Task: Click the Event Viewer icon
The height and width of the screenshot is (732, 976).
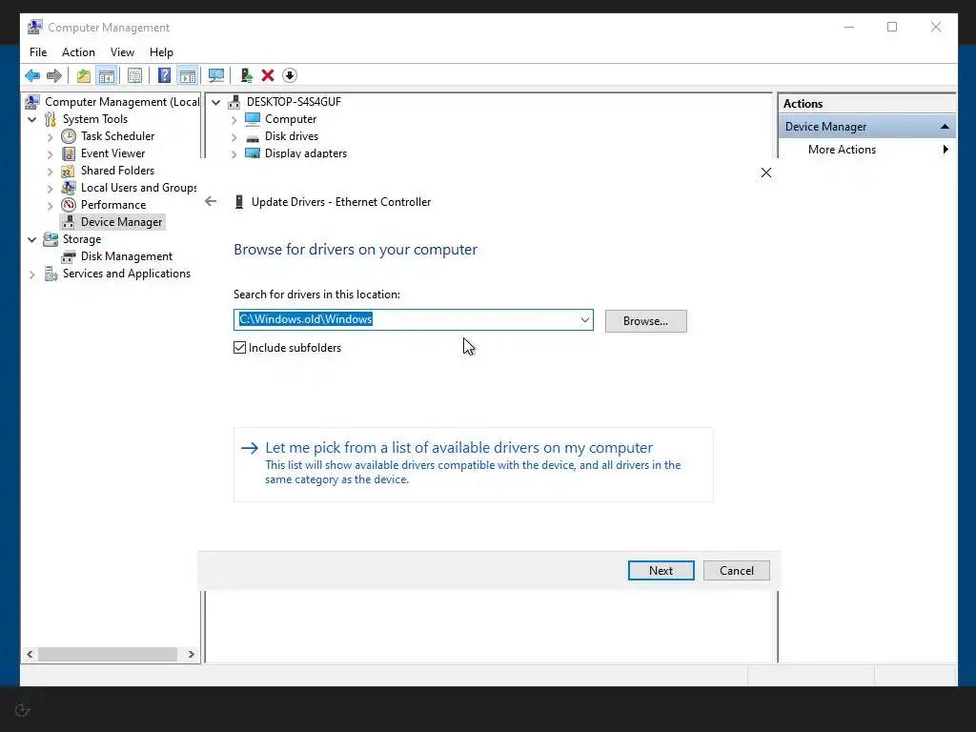Action: (x=69, y=153)
